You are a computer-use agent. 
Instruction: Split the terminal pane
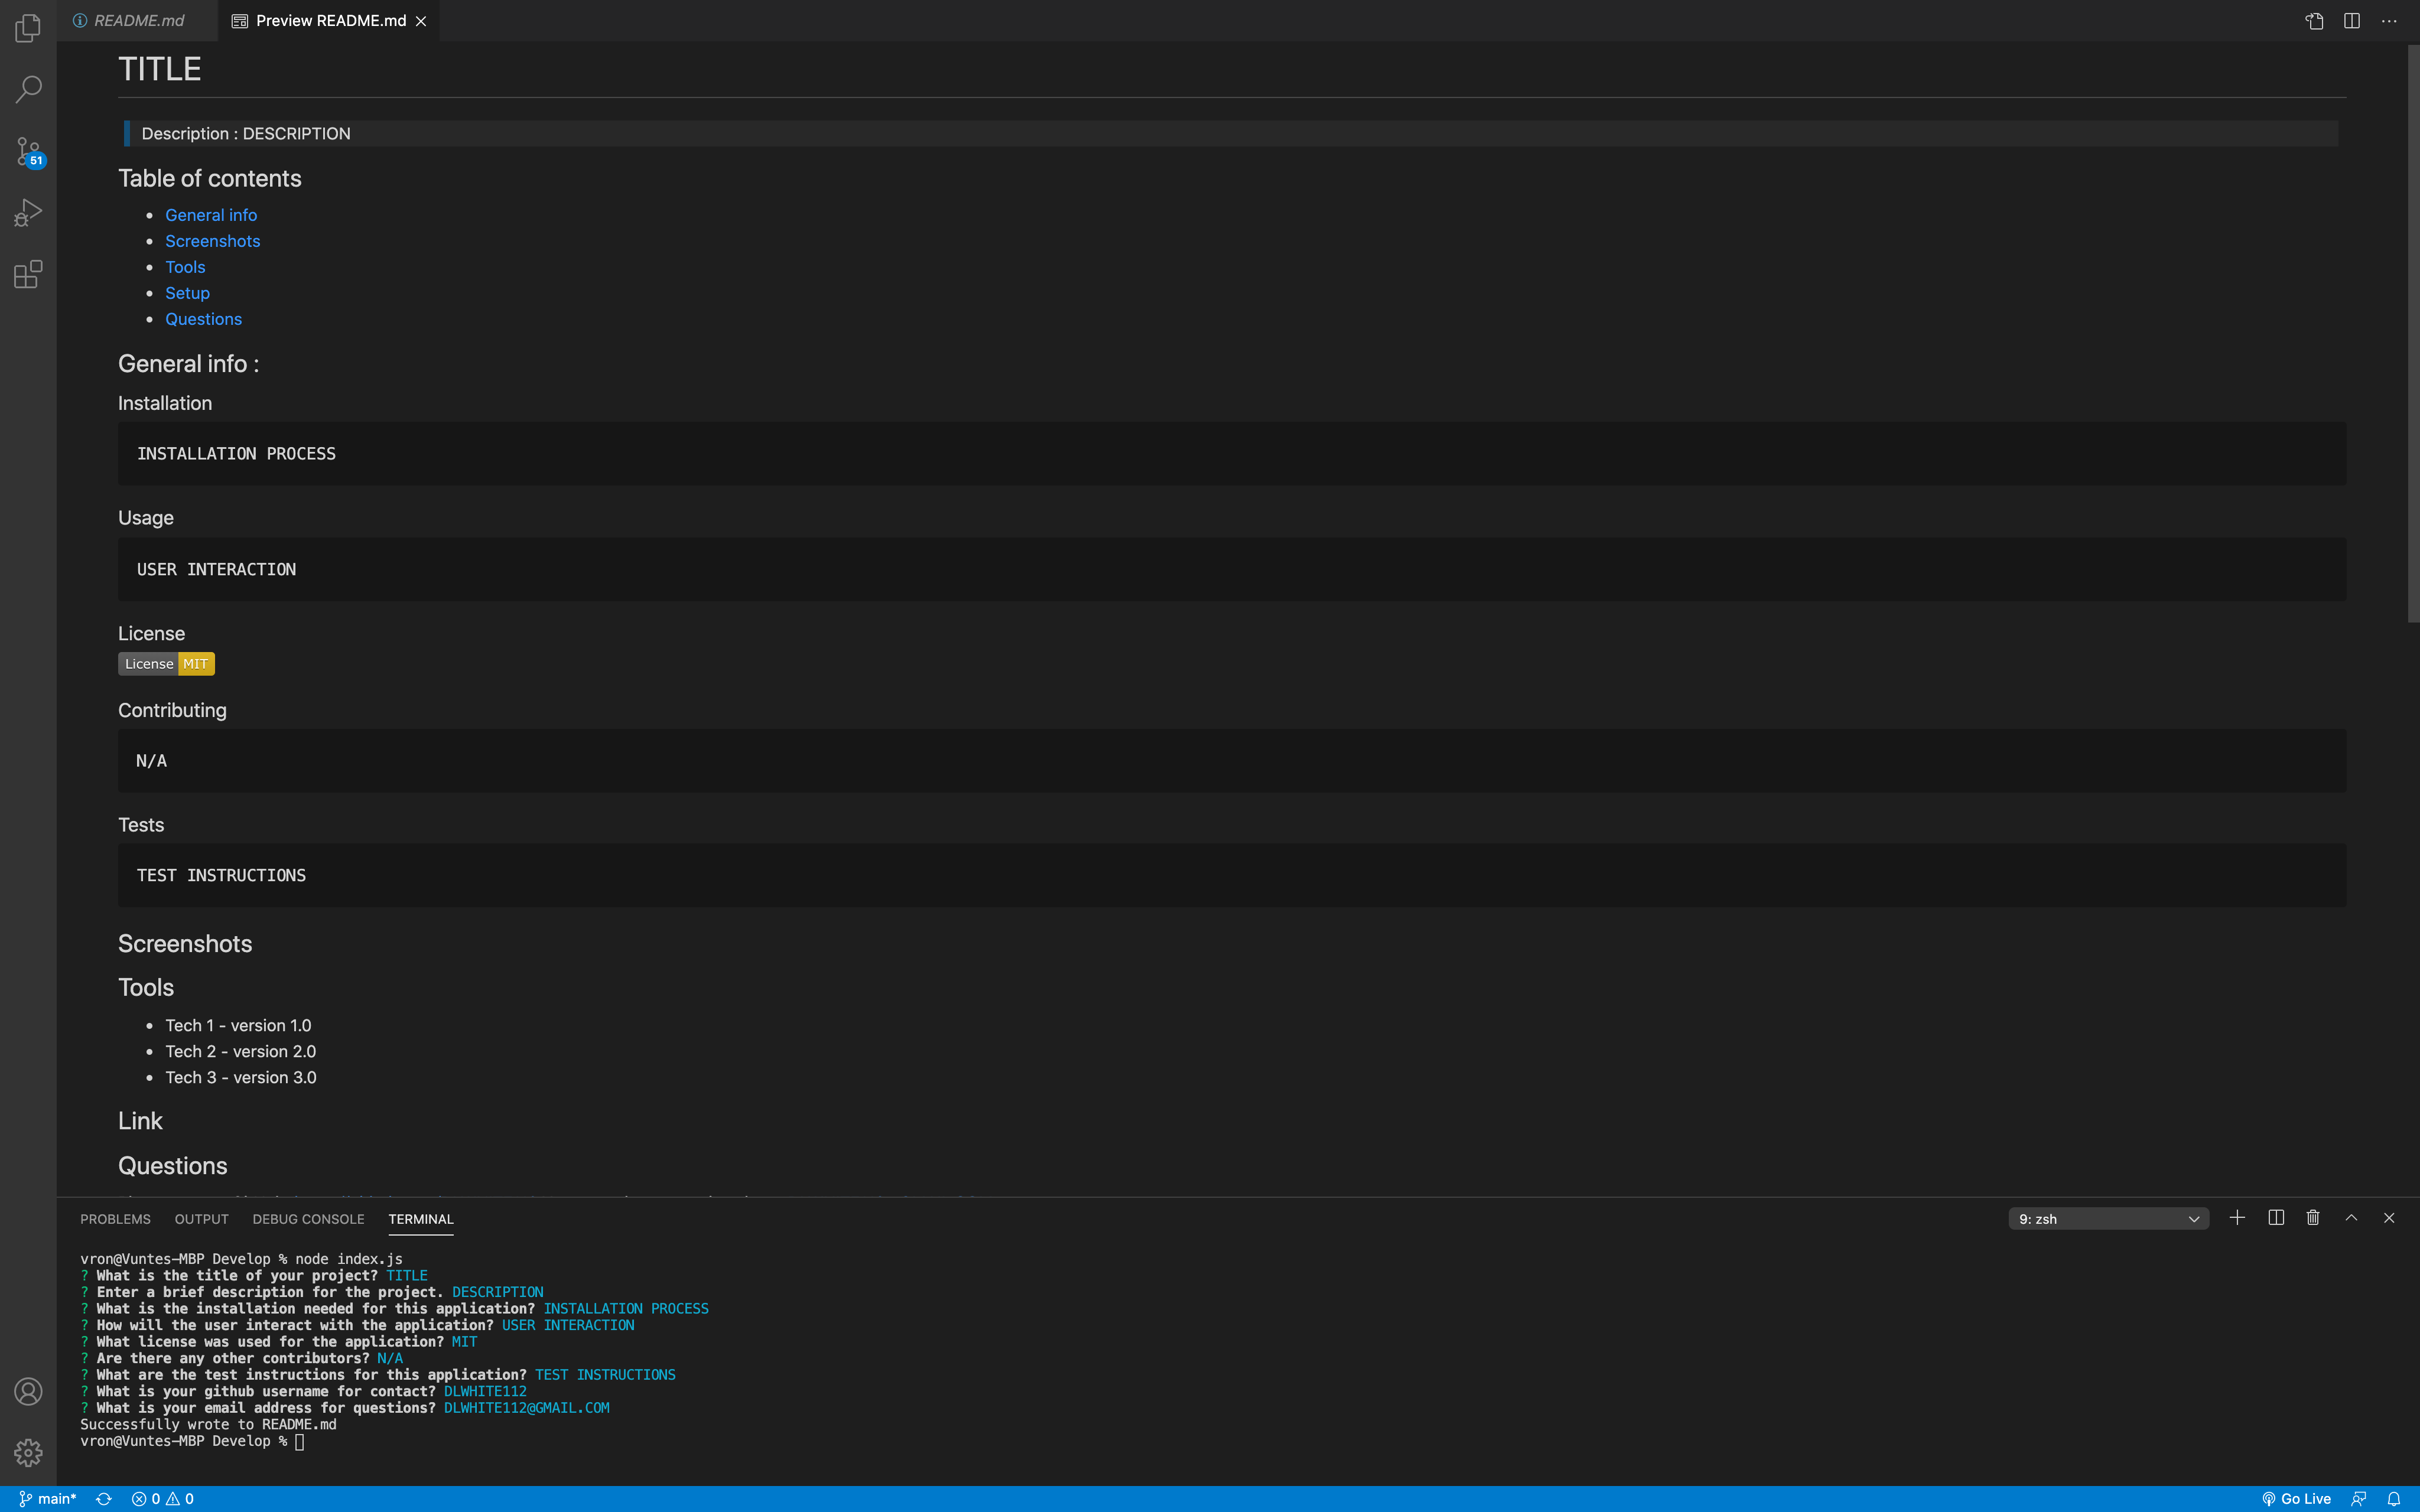pyautogui.click(x=2276, y=1218)
